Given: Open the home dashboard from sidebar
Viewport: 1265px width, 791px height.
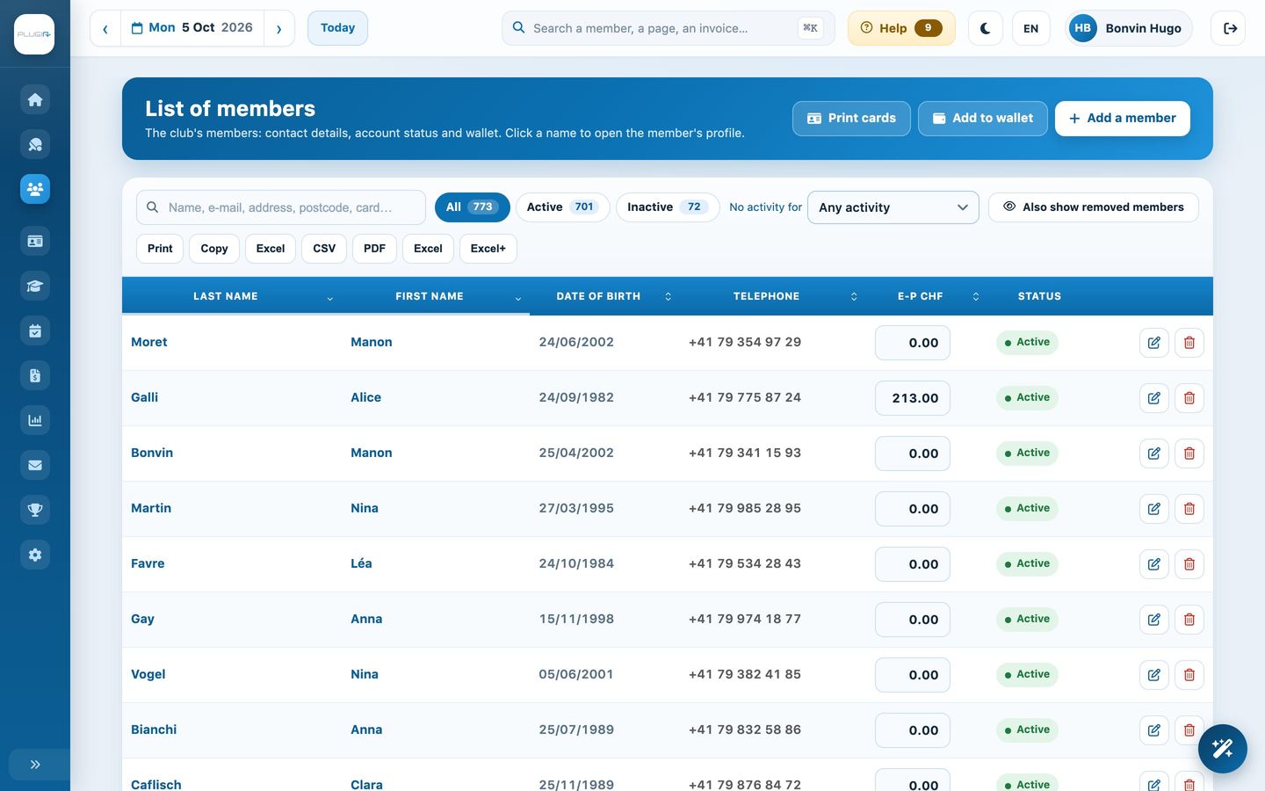Looking at the screenshot, I should [x=35, y=99].
